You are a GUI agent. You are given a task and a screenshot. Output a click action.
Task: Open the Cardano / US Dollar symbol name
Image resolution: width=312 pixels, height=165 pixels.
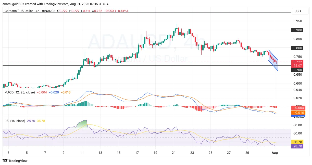click(x=19, y=11)
